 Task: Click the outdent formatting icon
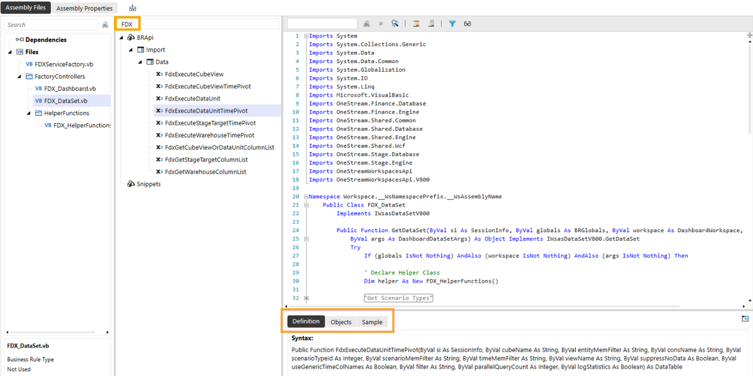pos(431,23)
